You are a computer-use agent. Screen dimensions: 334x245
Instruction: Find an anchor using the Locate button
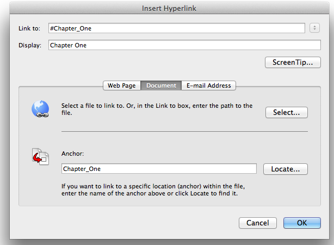[286, 169]
